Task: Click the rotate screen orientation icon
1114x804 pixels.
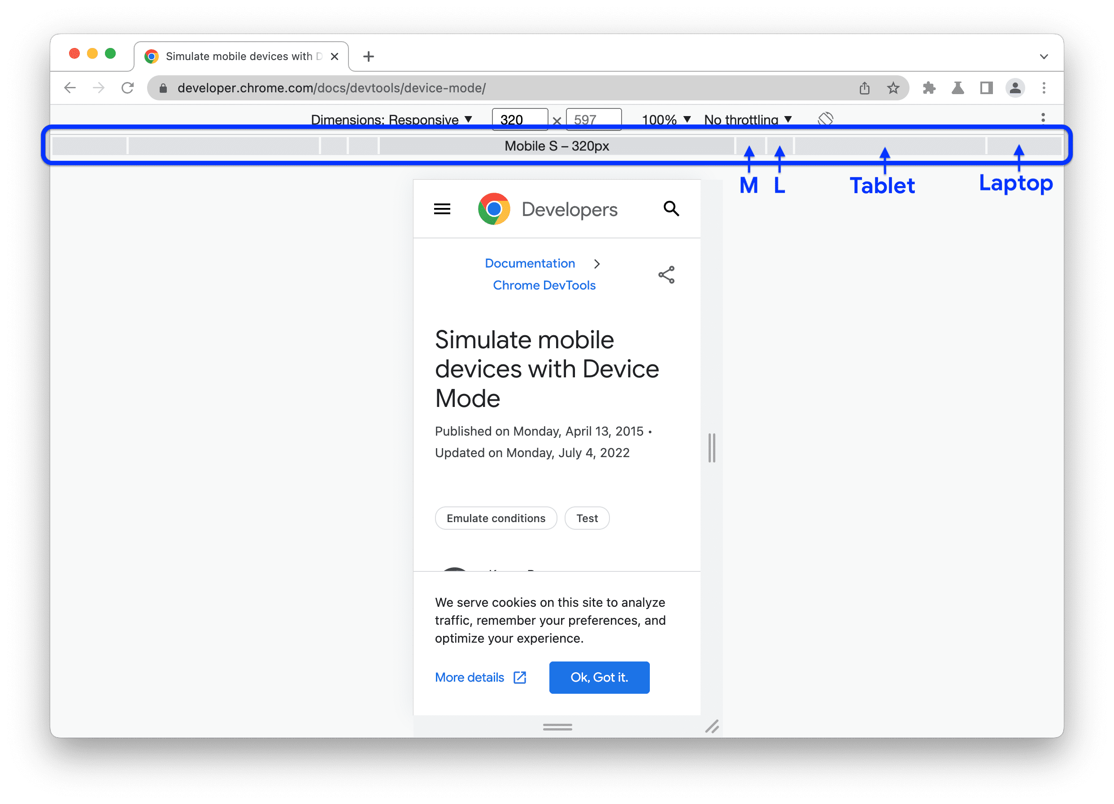Action: (x=825, y=118)
